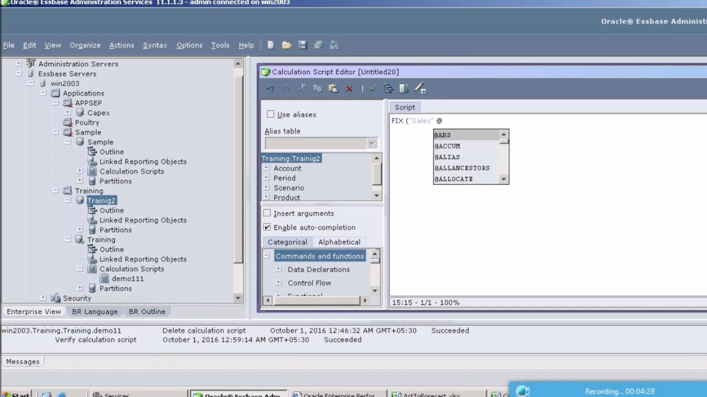The image size is (707, 397).
Task: Select the demo111 calculation script
Action: click(x=128, y=278)
